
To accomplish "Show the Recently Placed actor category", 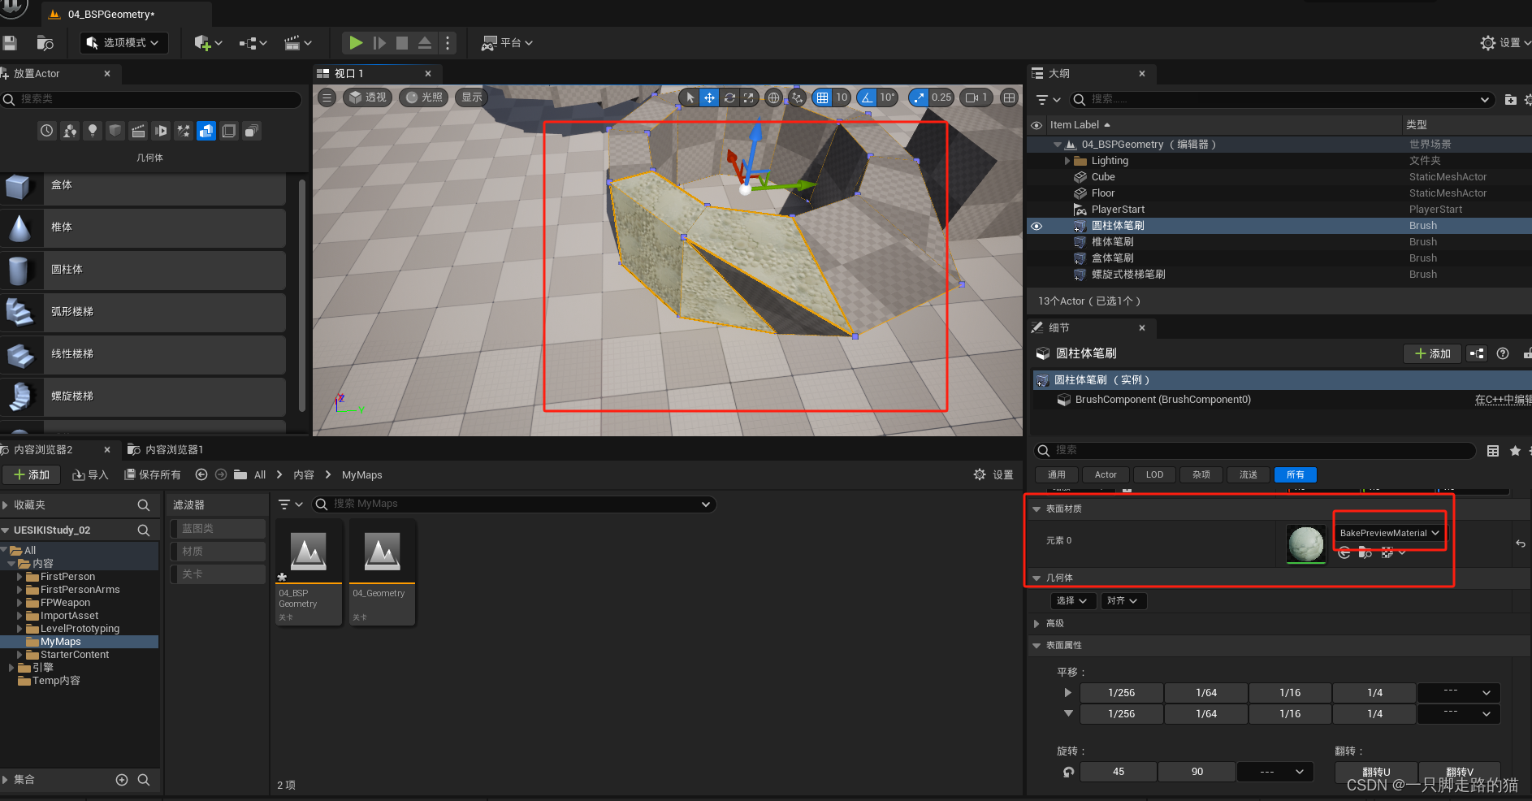I will point(47,131).
